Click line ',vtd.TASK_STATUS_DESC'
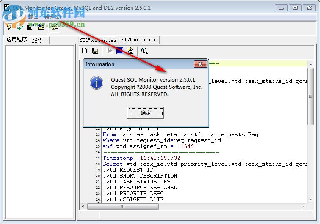The image size is (320, 224). 138,182
